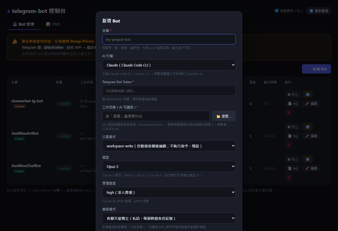Click into the Telegram Bot Token field

pyautogui.click(x=169, y=91)
